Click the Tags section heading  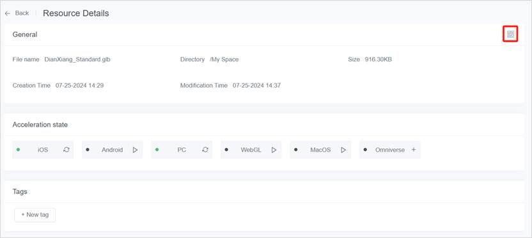point(20,191)
